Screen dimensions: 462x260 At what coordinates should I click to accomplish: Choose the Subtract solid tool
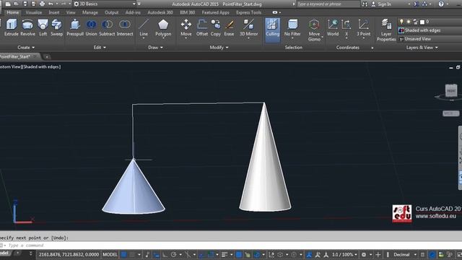107,28
